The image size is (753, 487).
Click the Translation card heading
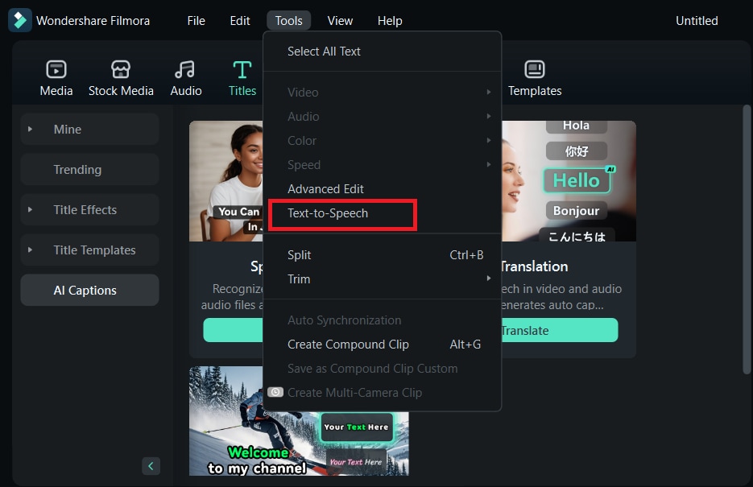pos(534,266)
